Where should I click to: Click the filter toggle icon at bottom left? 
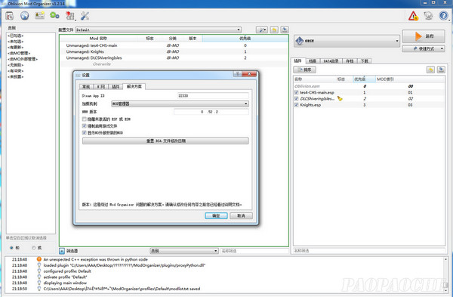(x=62, y=251)
